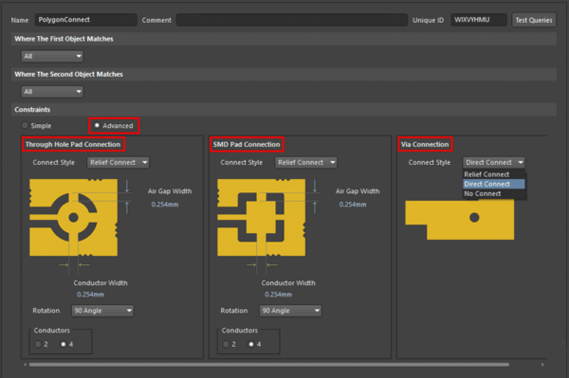This screenshot has width=569, height=378.
Task: Open Through Hole Pad Connect Style dropdown
Action: pos(118,162)
